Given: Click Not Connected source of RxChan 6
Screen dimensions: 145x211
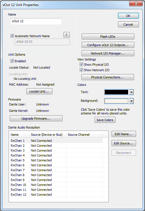Looking at the screenshot, I should 41,165.
